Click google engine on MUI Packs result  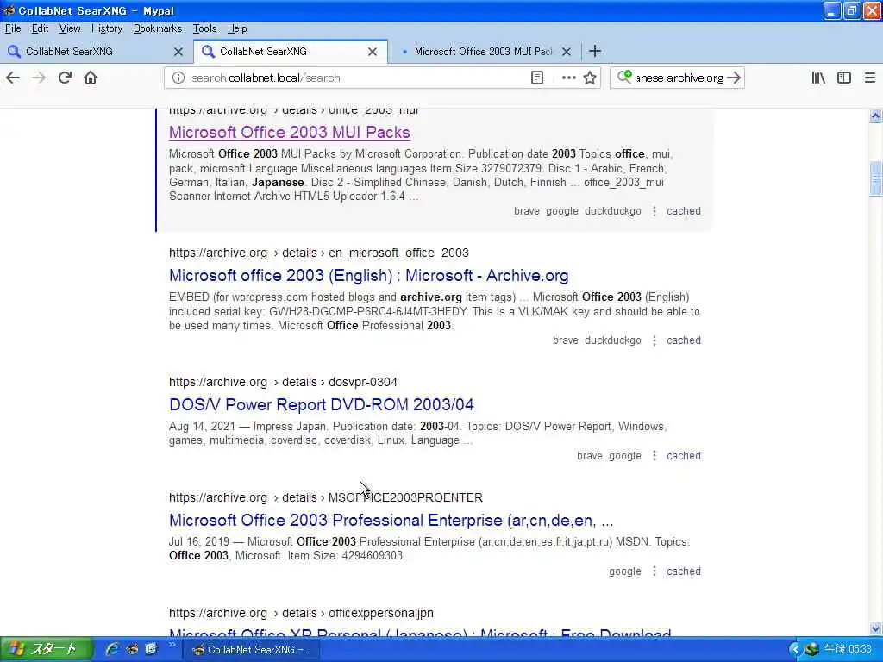562,211
